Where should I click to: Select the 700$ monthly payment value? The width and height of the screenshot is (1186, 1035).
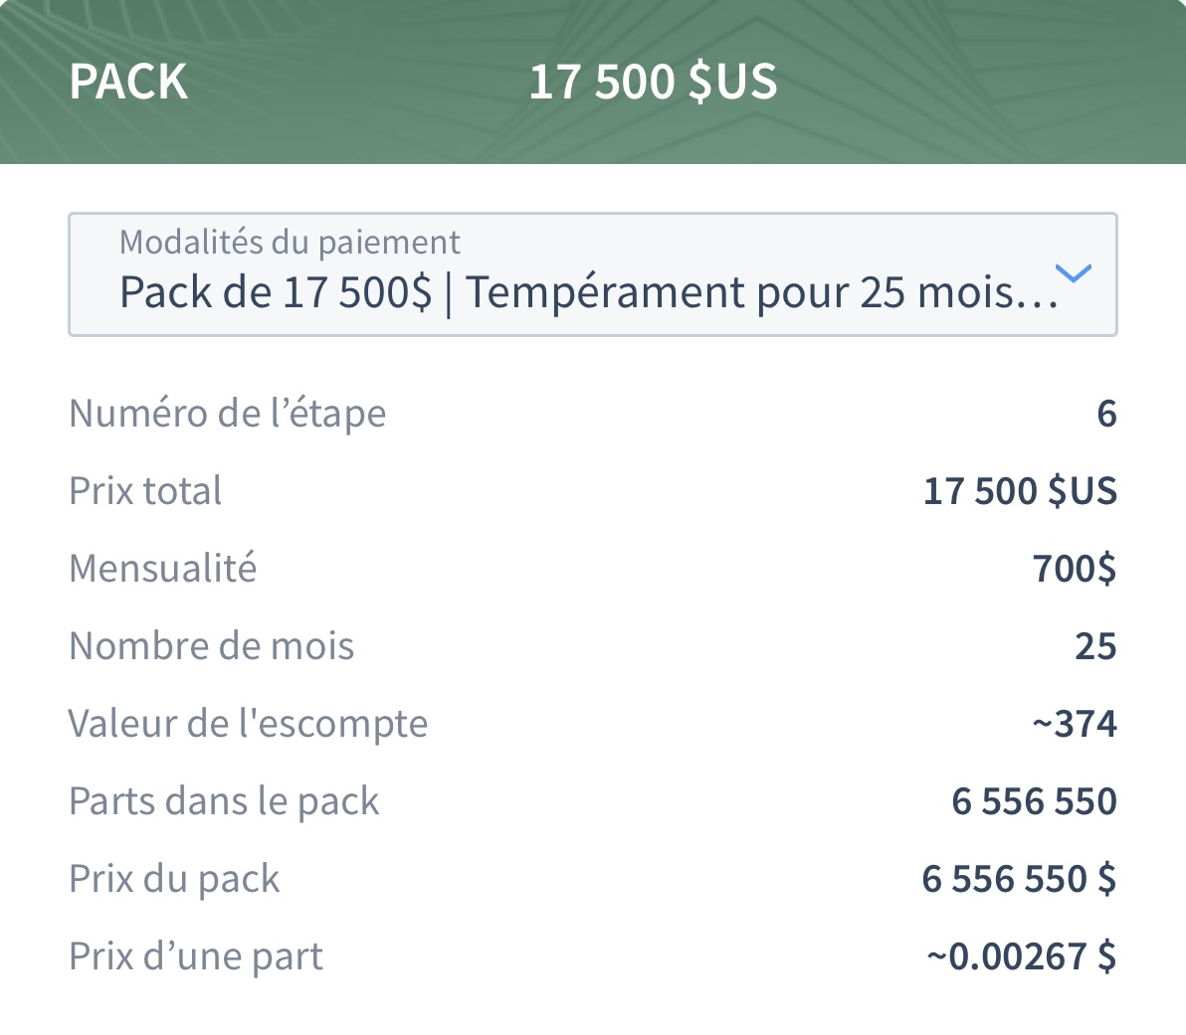point(1074,568)
